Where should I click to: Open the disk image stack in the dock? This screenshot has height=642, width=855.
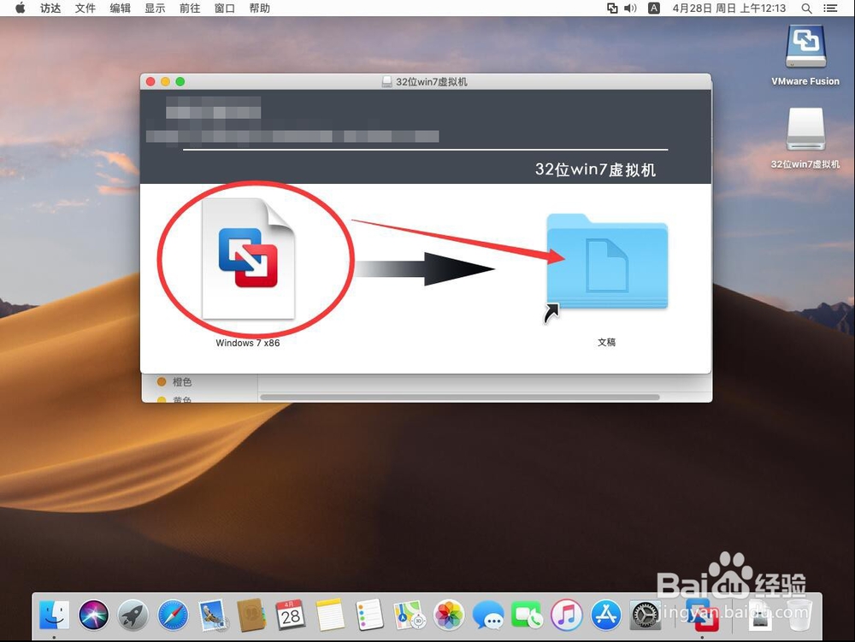[x=759, y=615]
